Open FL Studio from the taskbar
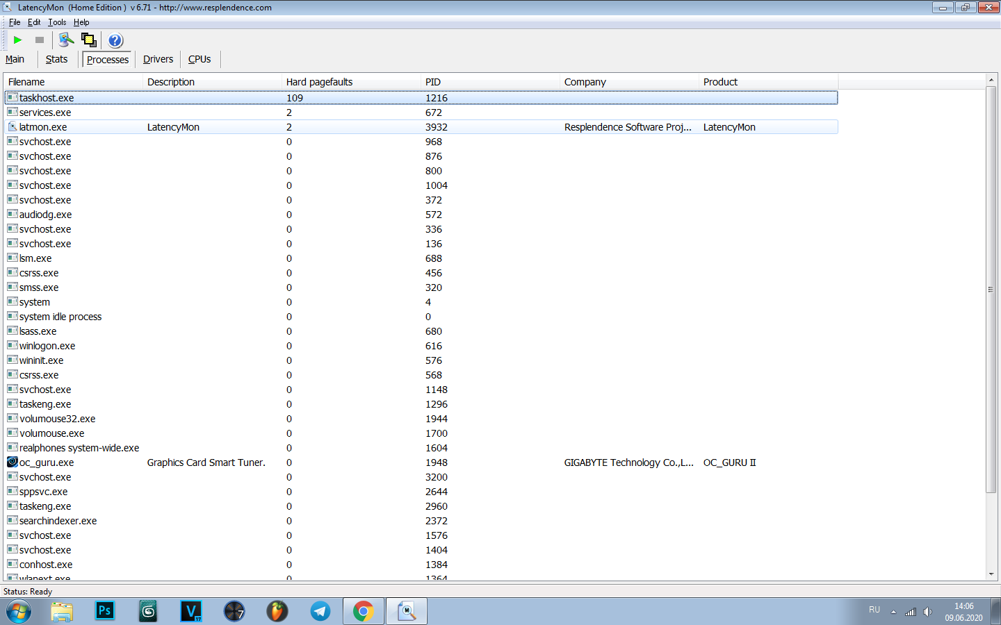 click(277, 611)
